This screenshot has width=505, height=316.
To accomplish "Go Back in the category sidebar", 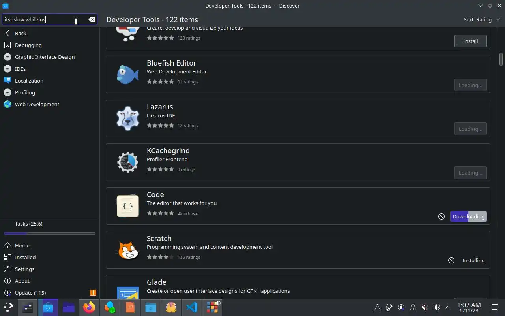I will click(50, 33).
